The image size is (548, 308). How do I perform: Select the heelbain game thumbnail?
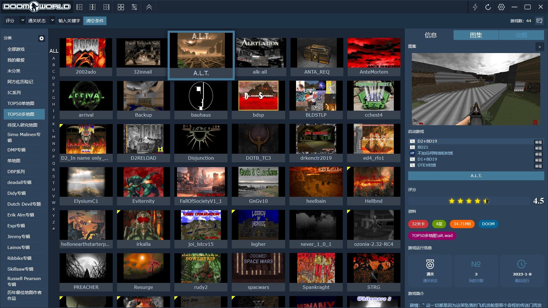tap(316, 186)
